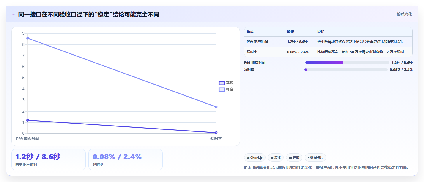Click the description beginning 极少数请求
Viewport: 424px width, 182px height.
coord(360,42)
